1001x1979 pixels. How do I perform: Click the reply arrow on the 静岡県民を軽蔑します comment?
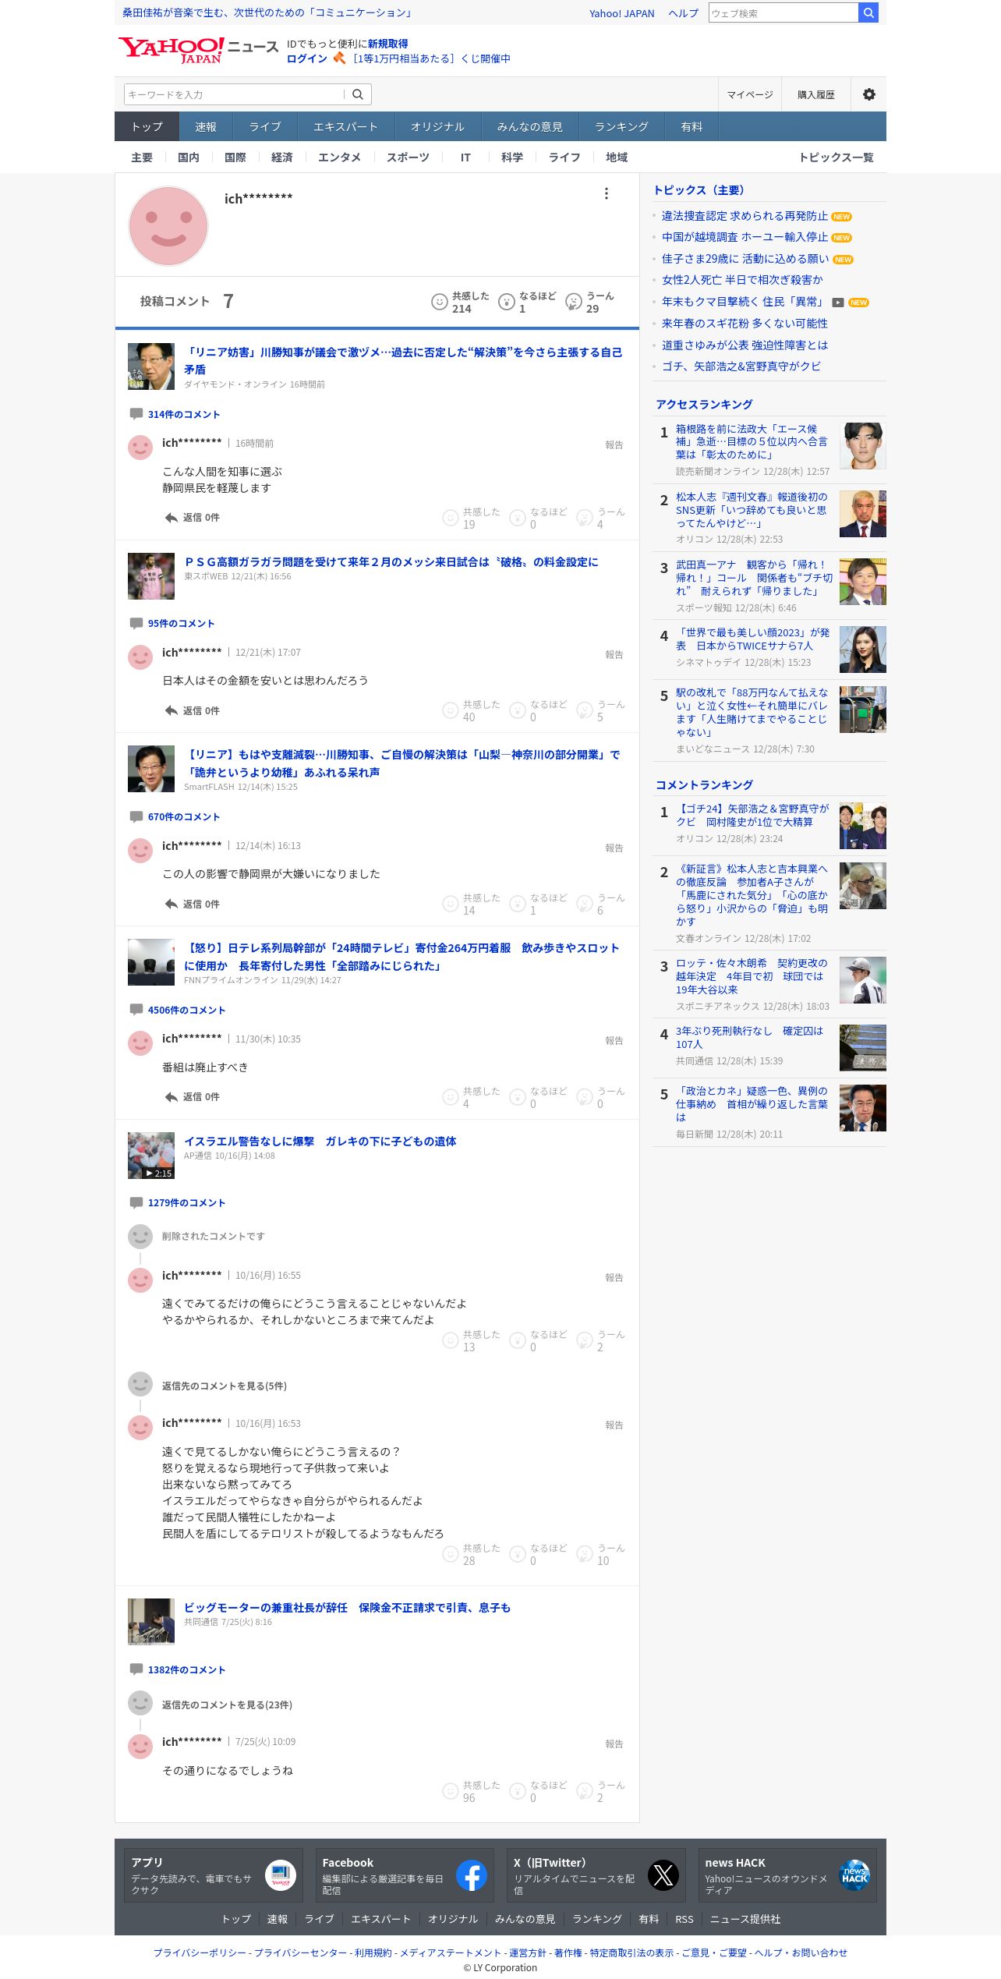172,518
